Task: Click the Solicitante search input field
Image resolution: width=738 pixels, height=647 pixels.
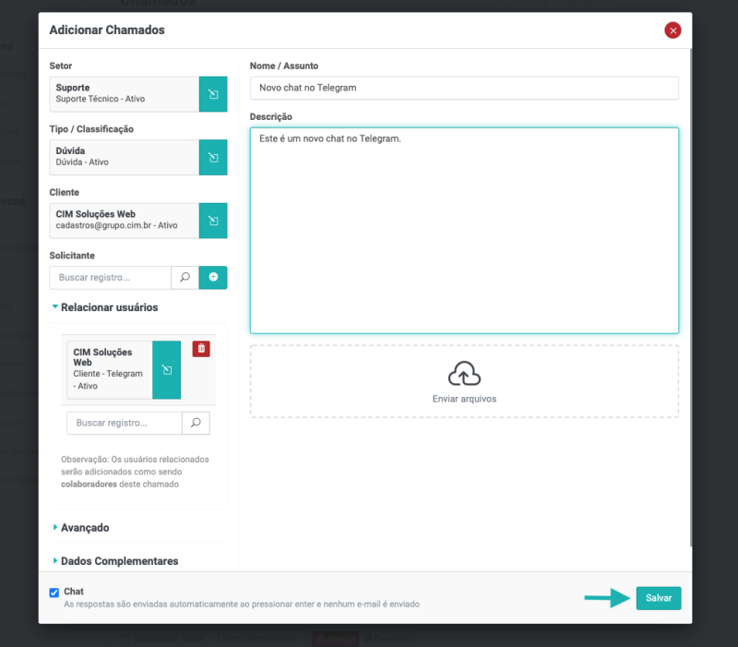Action: tap(111, 277)
